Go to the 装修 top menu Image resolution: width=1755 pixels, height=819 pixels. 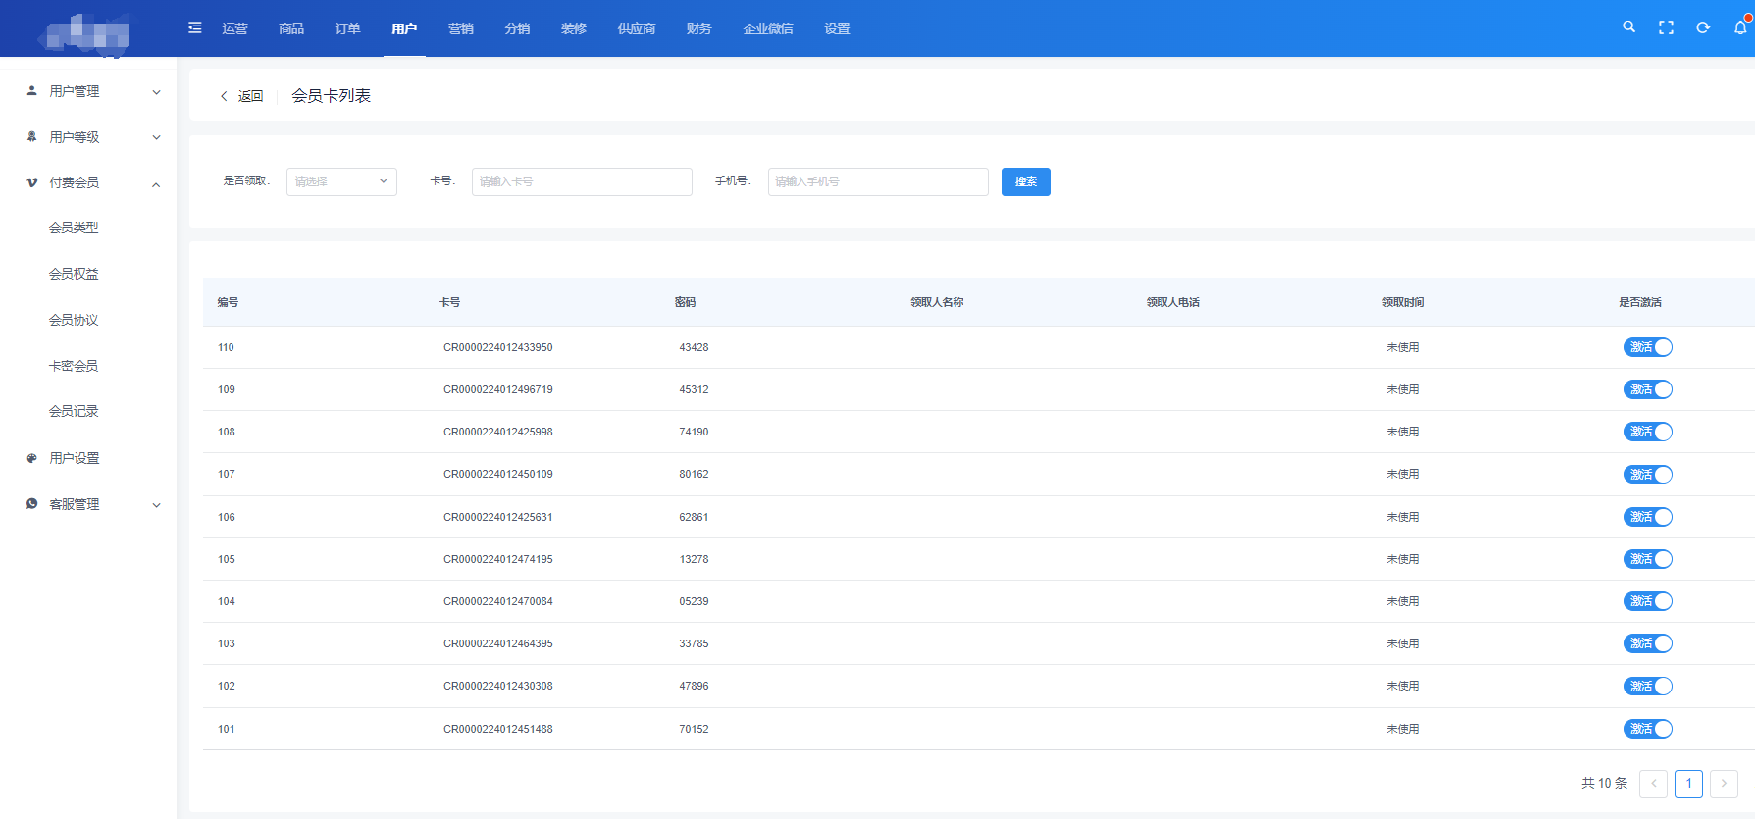click(574, 28)
